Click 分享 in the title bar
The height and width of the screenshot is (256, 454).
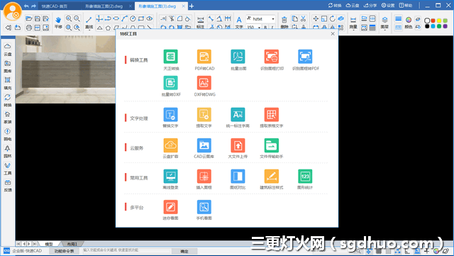[x=370, y=5]
